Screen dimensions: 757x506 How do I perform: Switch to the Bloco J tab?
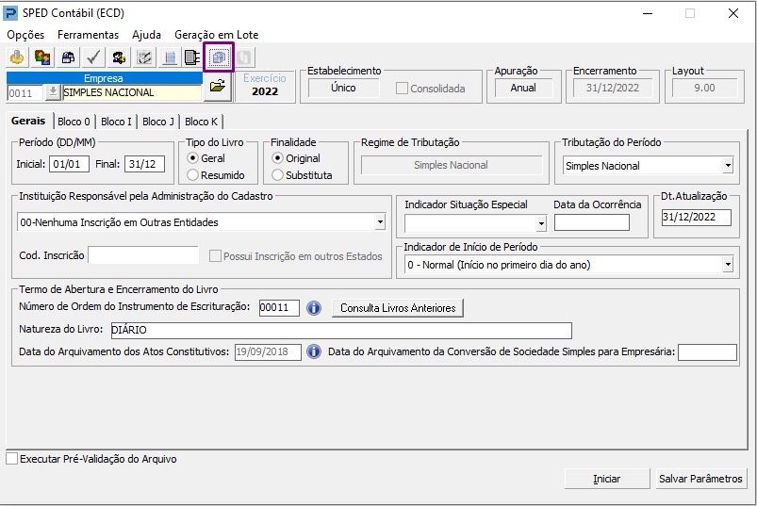coord(158,122)
